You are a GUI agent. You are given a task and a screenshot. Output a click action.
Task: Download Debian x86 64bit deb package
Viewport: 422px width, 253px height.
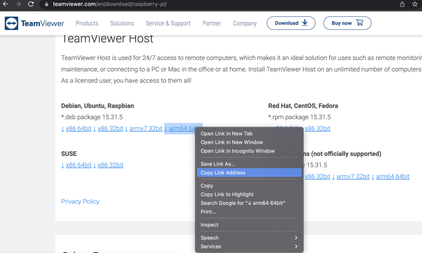click(x=78, y=129)
